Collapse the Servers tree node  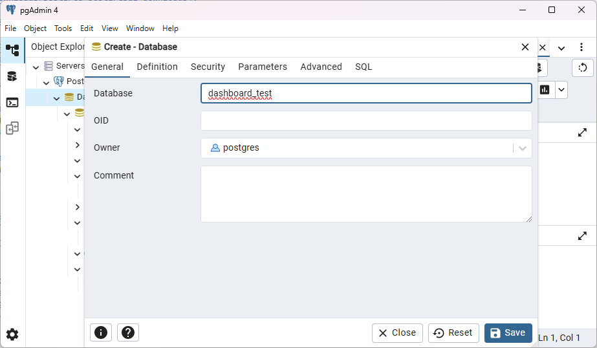tap(36, 67)
